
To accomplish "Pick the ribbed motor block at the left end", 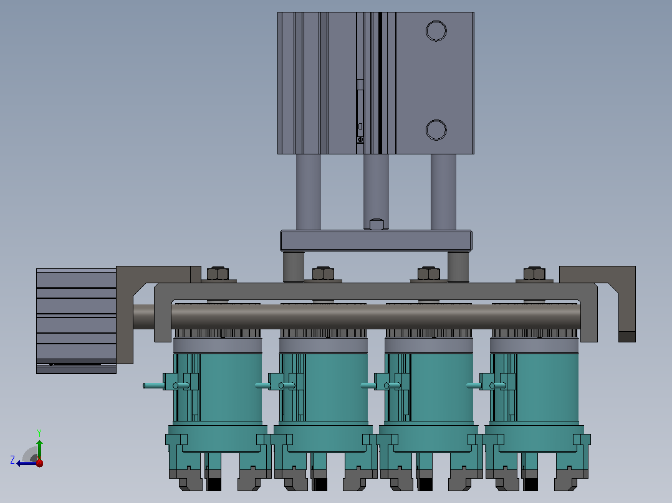I will [x=76, y=321].
